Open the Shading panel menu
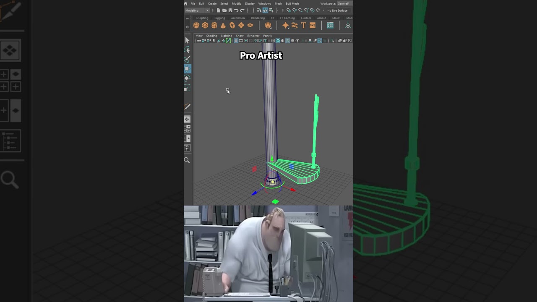This screenshot has width=537, height=302. (211, 36)
